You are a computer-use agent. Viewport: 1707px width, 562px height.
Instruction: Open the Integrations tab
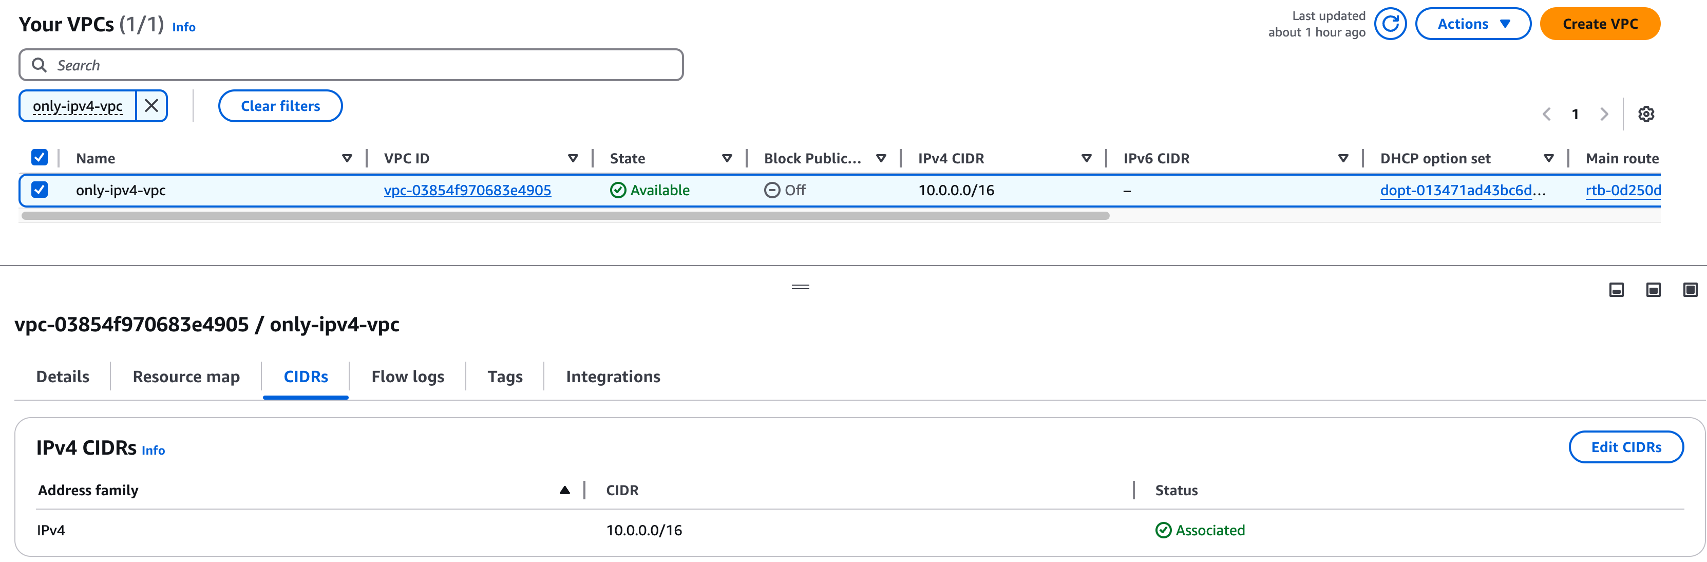pyautogui.click(x=613, y=377)
